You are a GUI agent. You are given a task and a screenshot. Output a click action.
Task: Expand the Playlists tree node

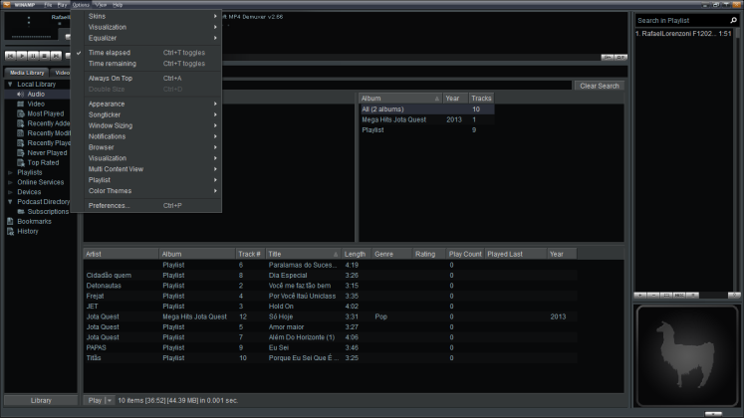point(10,172)
